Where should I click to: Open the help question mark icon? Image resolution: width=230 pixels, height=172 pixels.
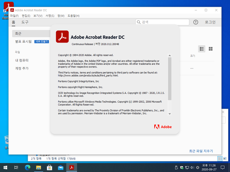[196, 22]
